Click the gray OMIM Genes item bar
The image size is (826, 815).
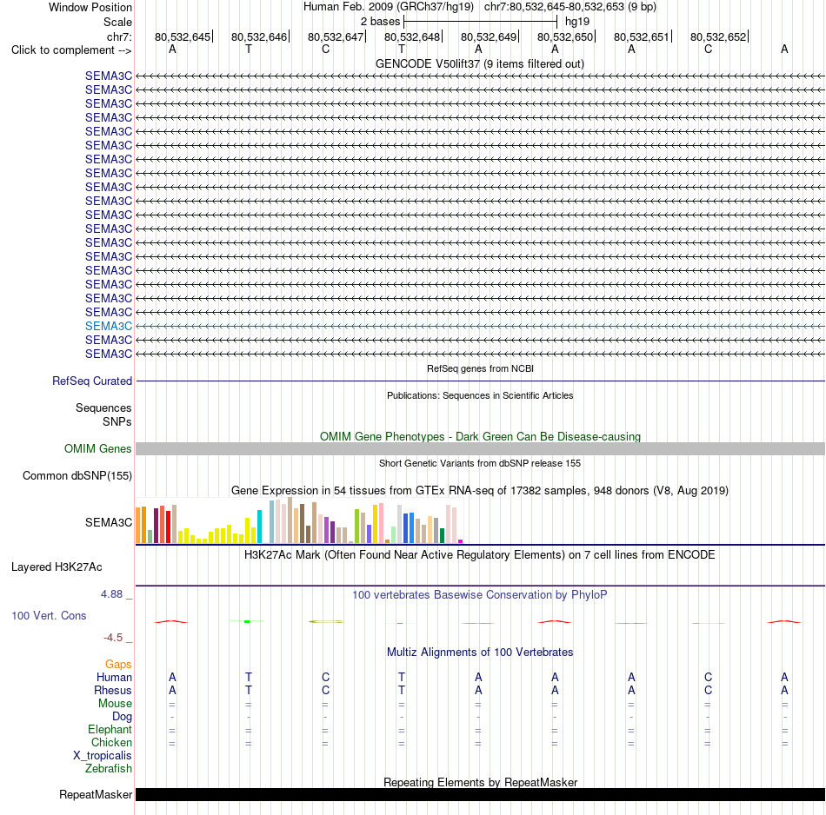coord(480,448)
